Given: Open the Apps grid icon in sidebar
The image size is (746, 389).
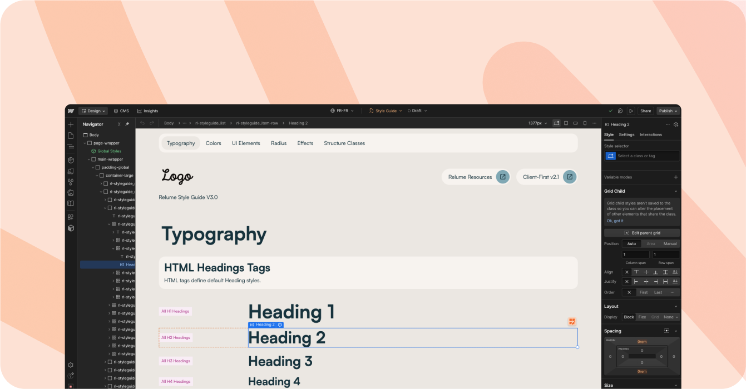Looking at the screenshot, I should coord(71,217).
